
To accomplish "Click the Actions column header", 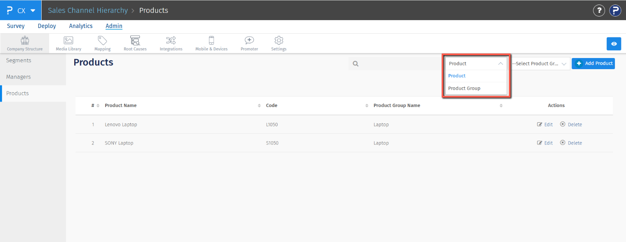I will 556,105.
